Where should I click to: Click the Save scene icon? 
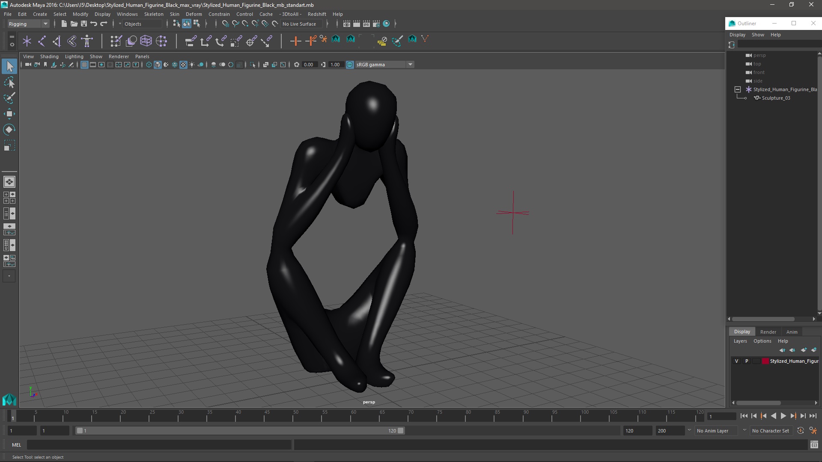[84, 24]
